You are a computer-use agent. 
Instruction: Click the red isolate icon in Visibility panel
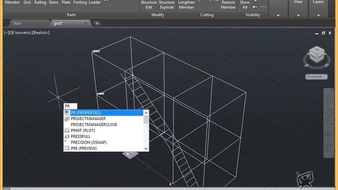[263, 7]
